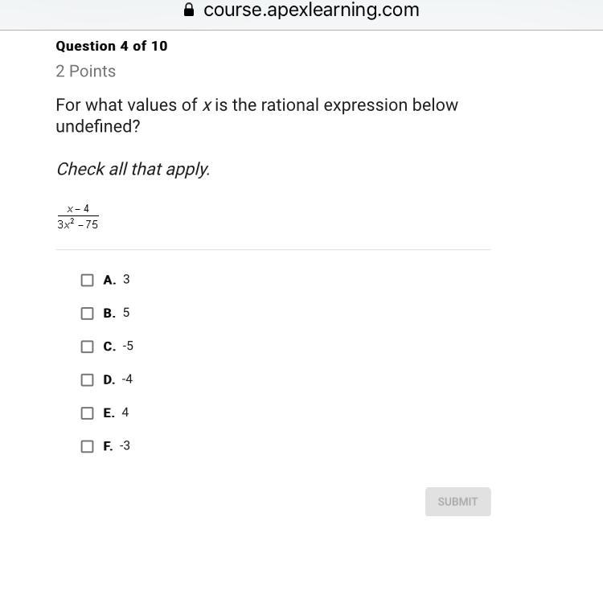
Task: Click the answer value '3' of option A
Action: (x=126, y=279)
